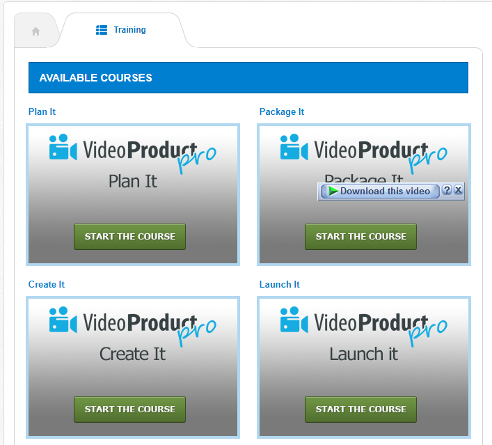Click camera logo on Plan It card
This screenshot has height=445, width=492.
coord(63,147)
